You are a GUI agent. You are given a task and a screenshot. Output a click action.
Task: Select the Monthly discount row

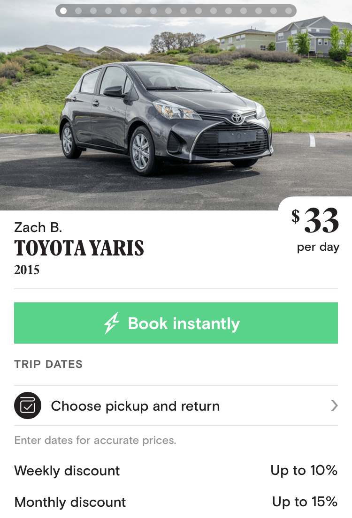pyautogui.click(x=176, y=502)
